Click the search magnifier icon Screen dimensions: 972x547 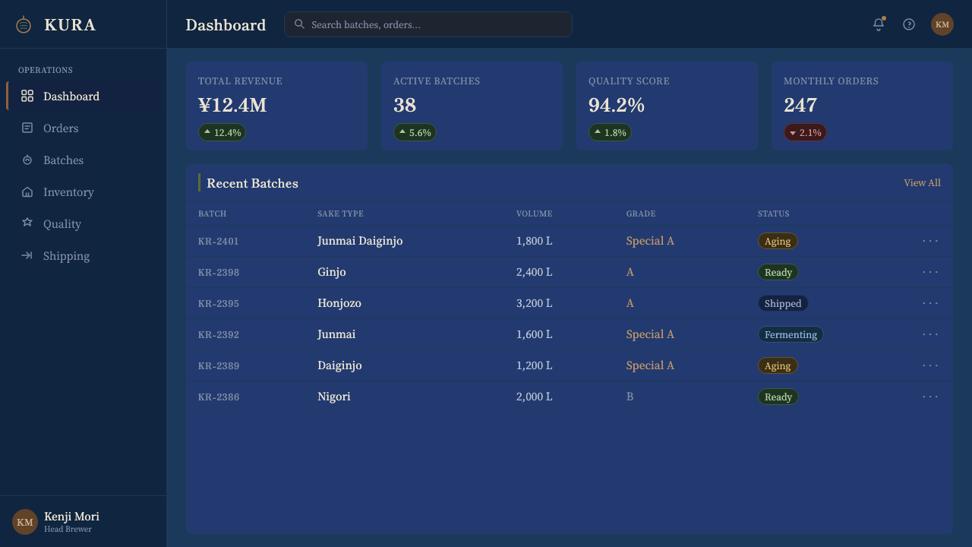pos(299,24)
